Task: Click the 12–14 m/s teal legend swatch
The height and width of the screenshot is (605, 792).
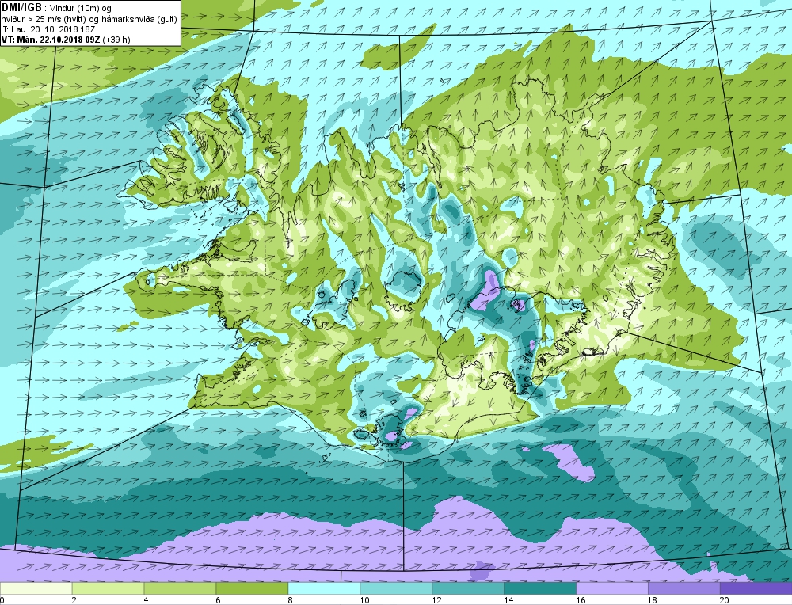Action: (x=468, y=588)
